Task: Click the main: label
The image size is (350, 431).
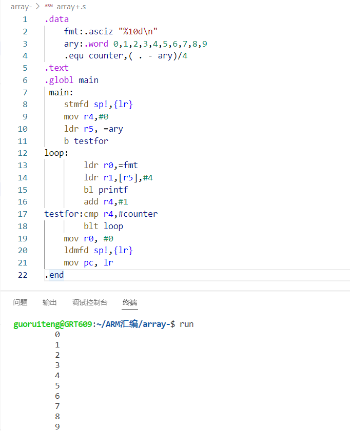Action: [x=61, y=92]
